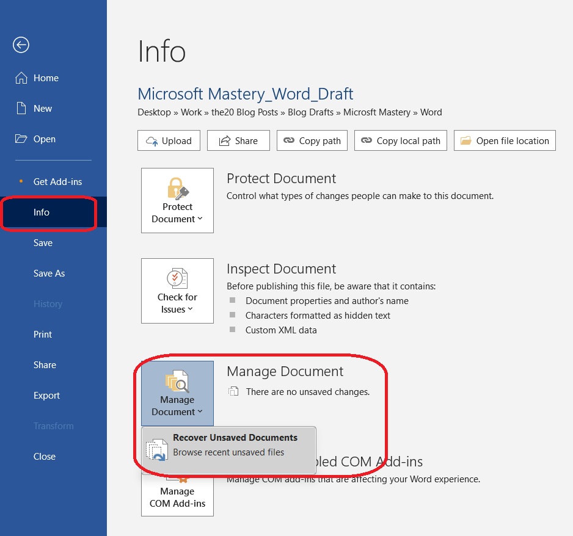This screenshot has width=573, height=536.
Task: Click 'Microsft Mastery' in the path
Action: 377,112
